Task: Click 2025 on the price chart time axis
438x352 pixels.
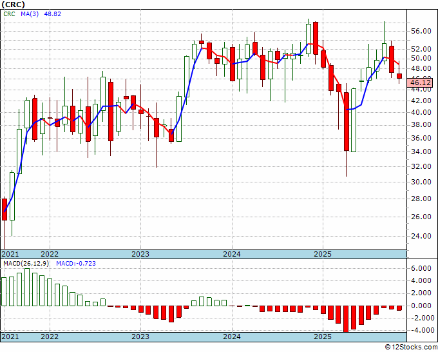Action: pyautogui.click(x=323, y=254)
